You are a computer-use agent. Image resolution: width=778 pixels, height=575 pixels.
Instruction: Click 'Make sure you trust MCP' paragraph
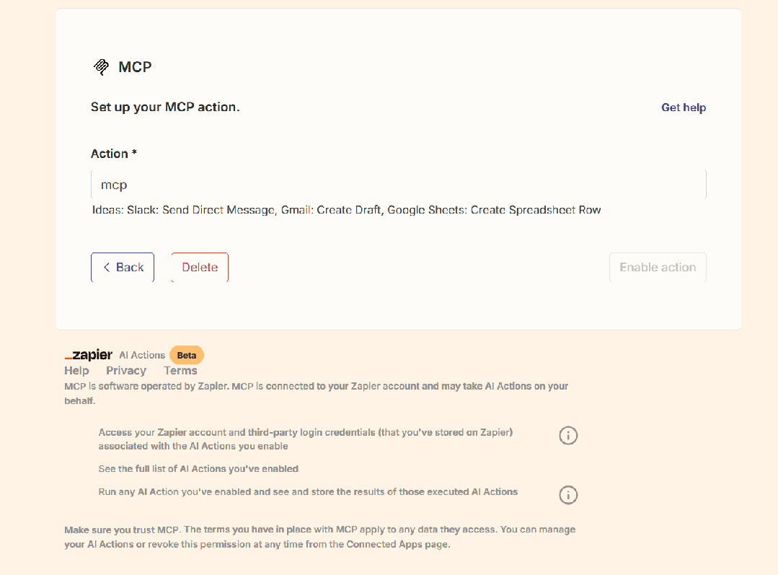pos(320,537)
